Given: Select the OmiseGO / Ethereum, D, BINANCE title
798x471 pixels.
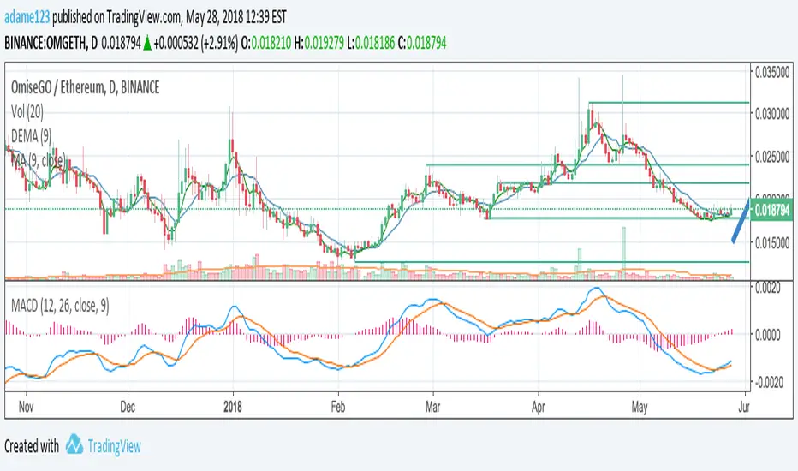Looking at the screenshot, I should coord(85,87).
